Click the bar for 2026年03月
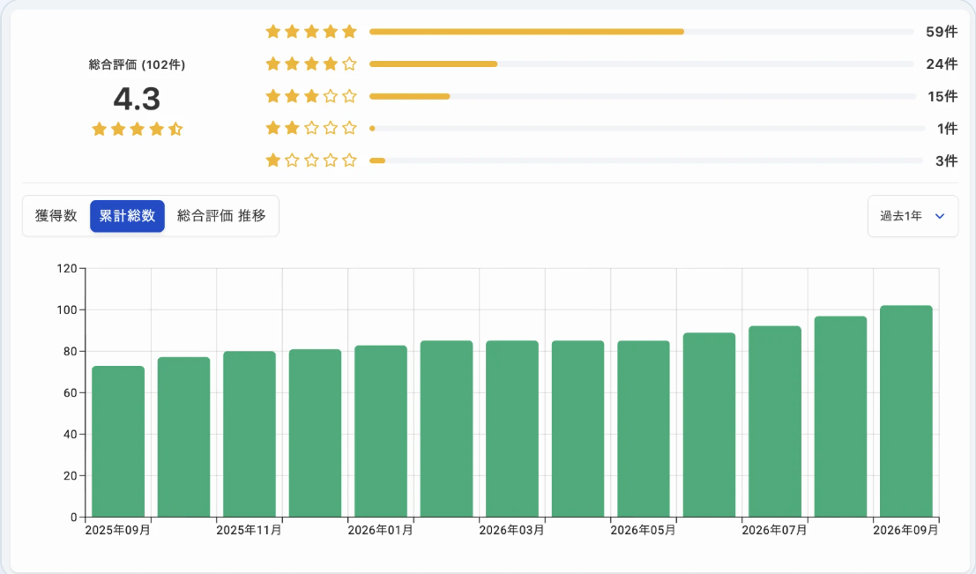Viewport: 976px width, 574px height. [512, 429]
